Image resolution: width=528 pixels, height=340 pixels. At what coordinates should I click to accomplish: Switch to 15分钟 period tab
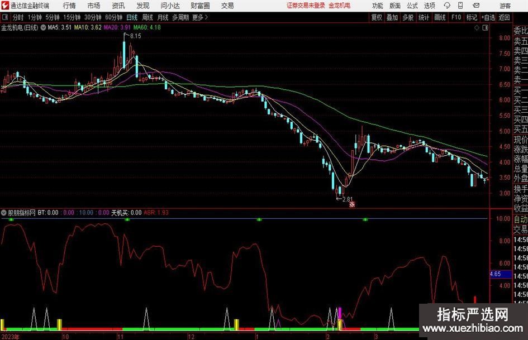pyautogui.click(x=72, y=17)
